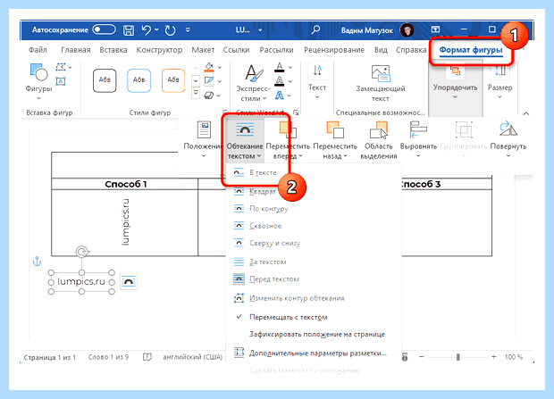This screenshot has width=554, height=399.
Task: Click the Draw text box icon
Action: point(61,81)
